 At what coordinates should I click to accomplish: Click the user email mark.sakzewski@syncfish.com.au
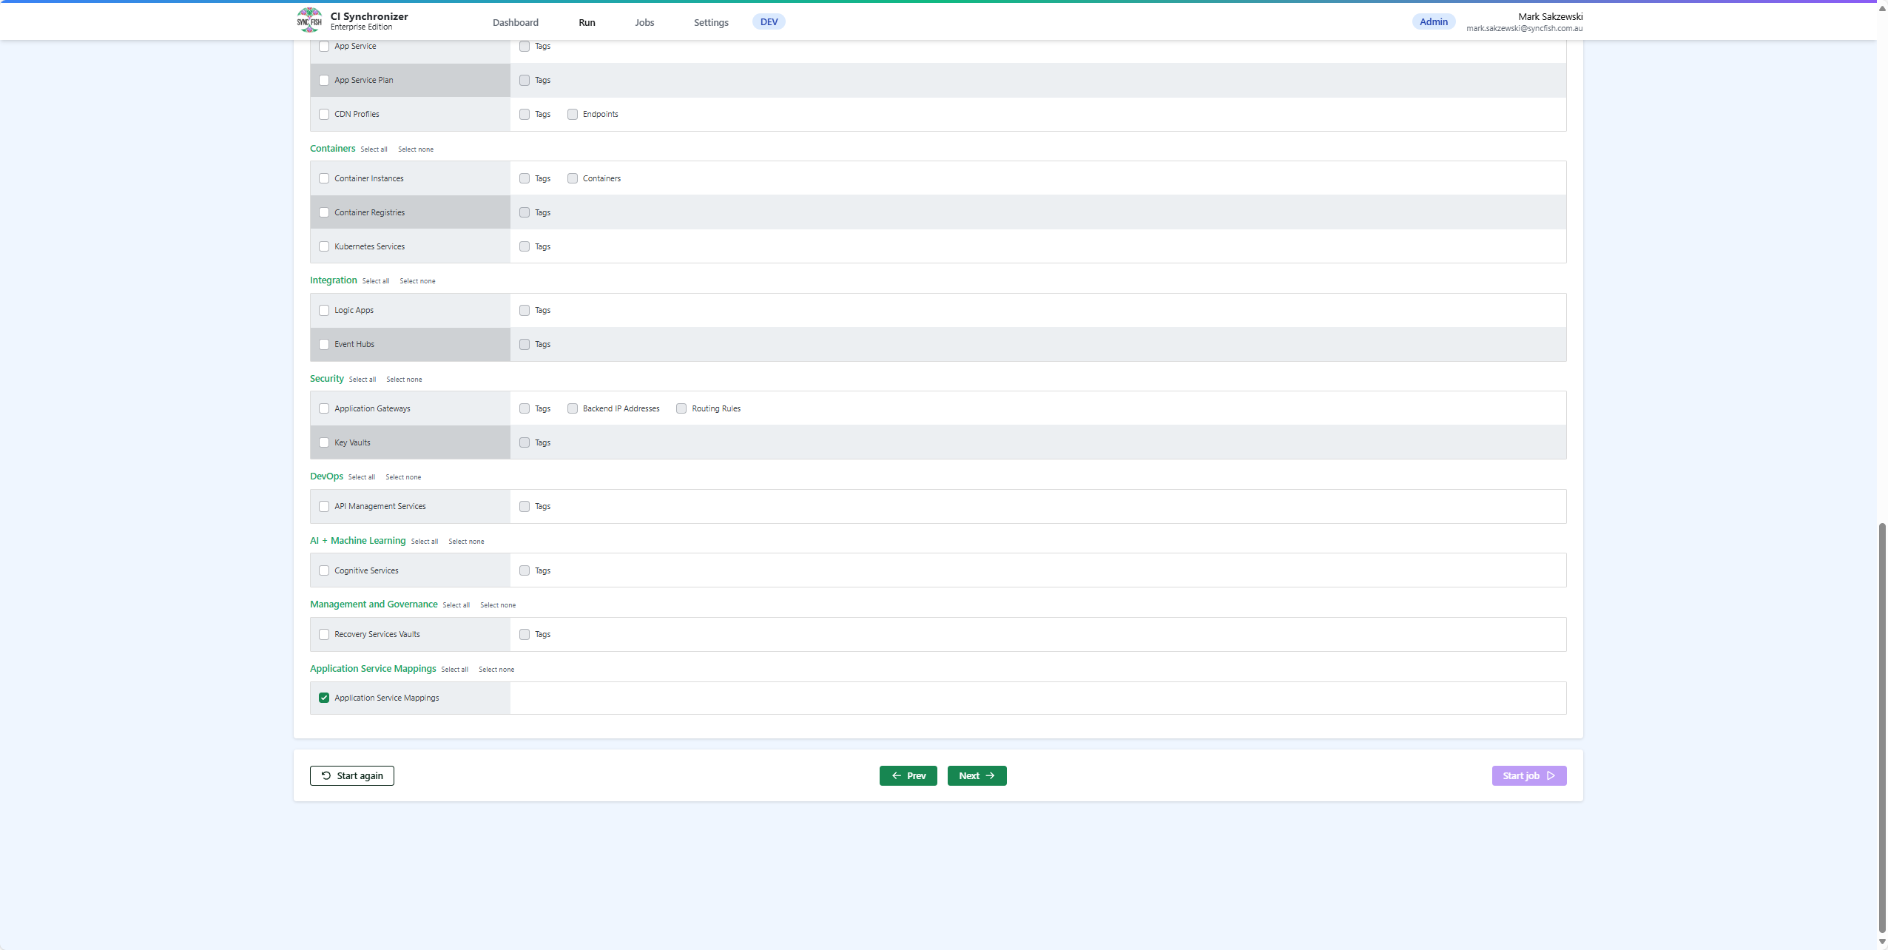point(1524,29)
